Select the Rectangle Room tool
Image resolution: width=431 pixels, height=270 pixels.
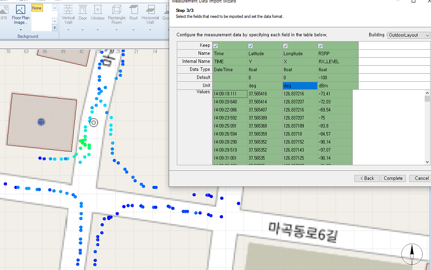[x=117, y=15]
